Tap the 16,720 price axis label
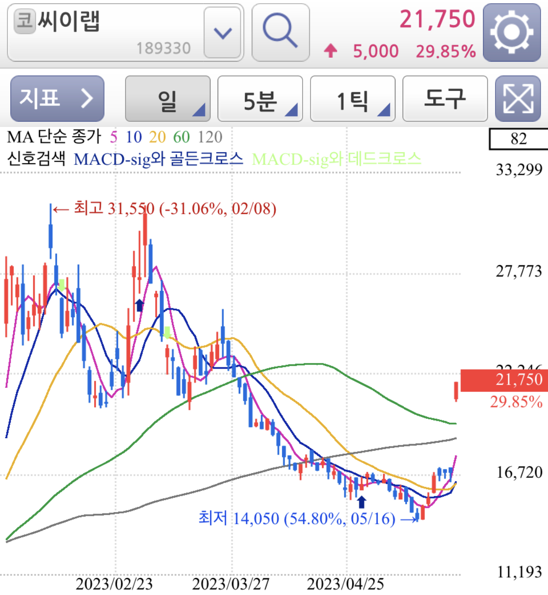This screenshot has height=595, width=548. 519,472
